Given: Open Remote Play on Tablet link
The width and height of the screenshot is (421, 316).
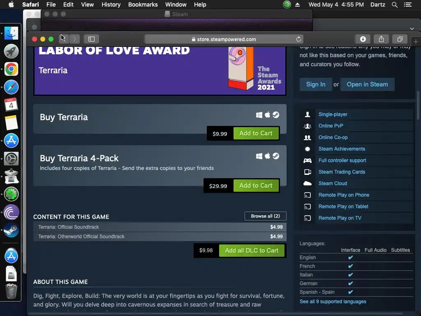Looking at the screenshot, I should coord(343,207).
